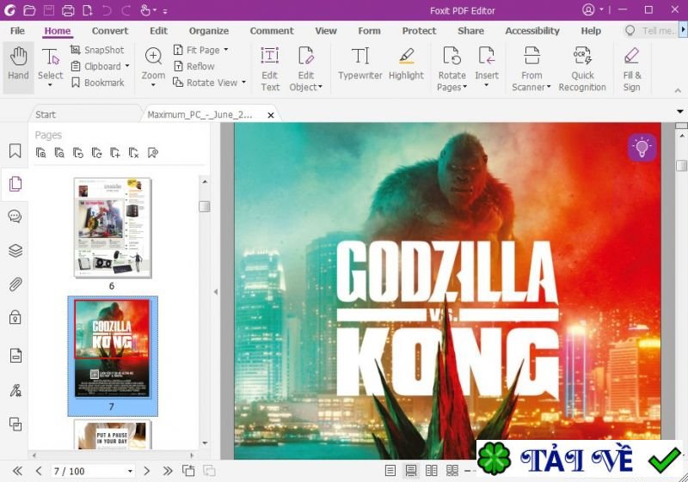688x482 pixels.
Task: Toggle single page view mode
Action: (390, 471)
